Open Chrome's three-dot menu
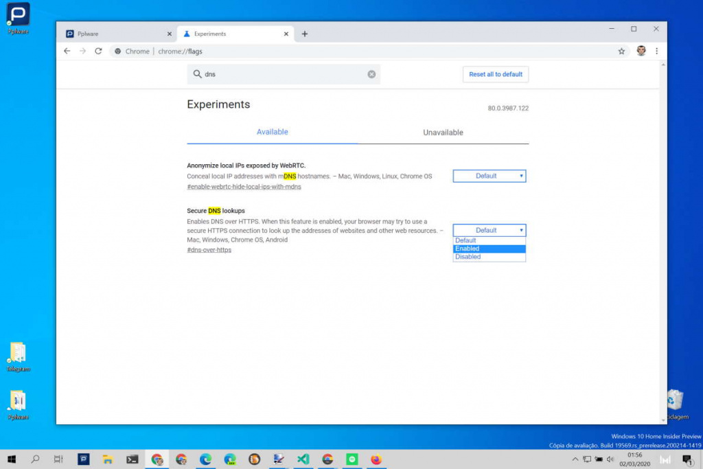 coord(657,51)
